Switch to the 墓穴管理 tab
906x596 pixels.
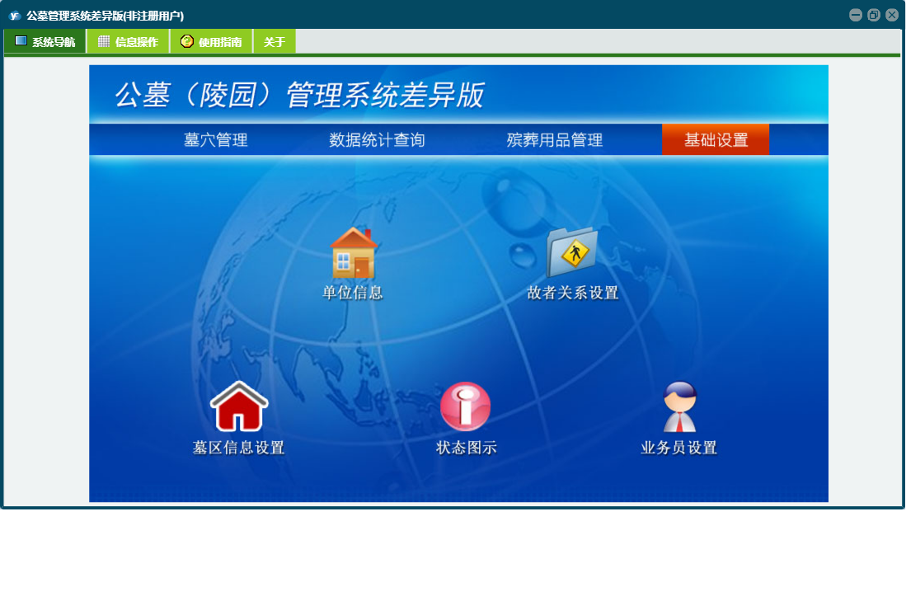[215, 140]
